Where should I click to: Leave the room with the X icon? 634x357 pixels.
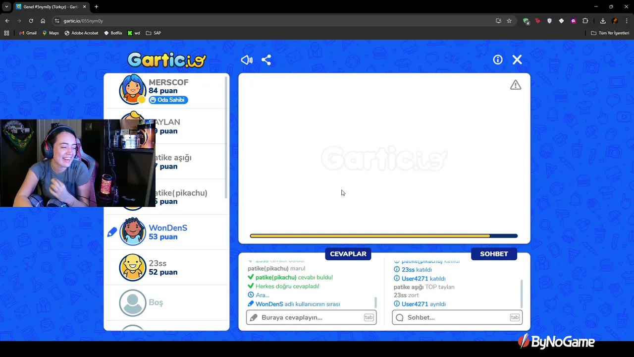(x=517, y=59)
